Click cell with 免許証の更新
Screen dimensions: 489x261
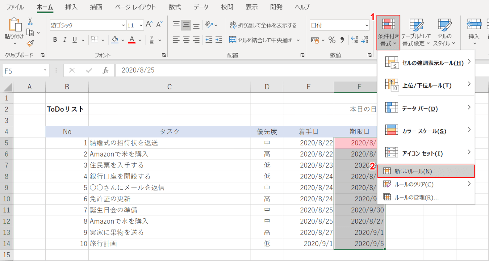(170, 199)
